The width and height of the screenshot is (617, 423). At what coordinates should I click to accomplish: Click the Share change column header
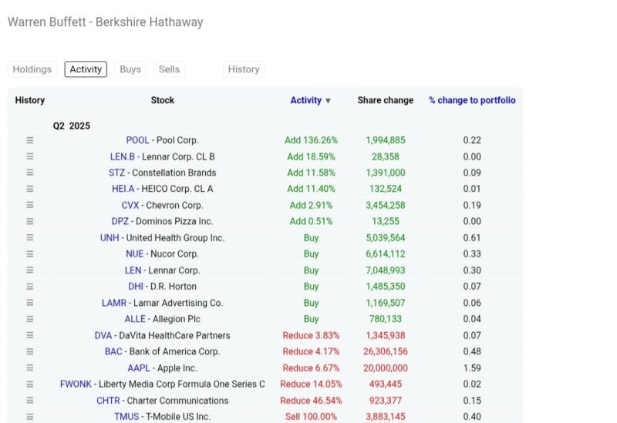click(385, 100)
